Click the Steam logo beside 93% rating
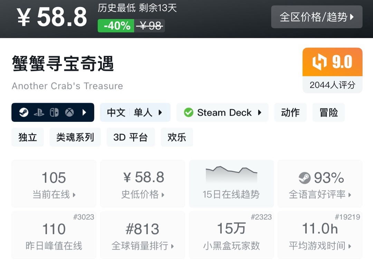 click(x=305, y=178)
